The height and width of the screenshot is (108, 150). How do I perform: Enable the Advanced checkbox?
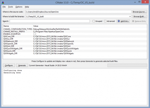click(x=105, y=21)
